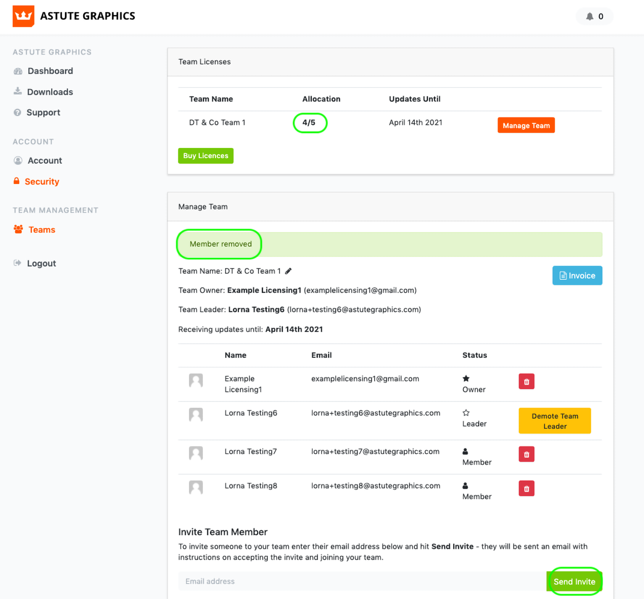Click the pencil icon to edit team name

(x=288, y=271)
